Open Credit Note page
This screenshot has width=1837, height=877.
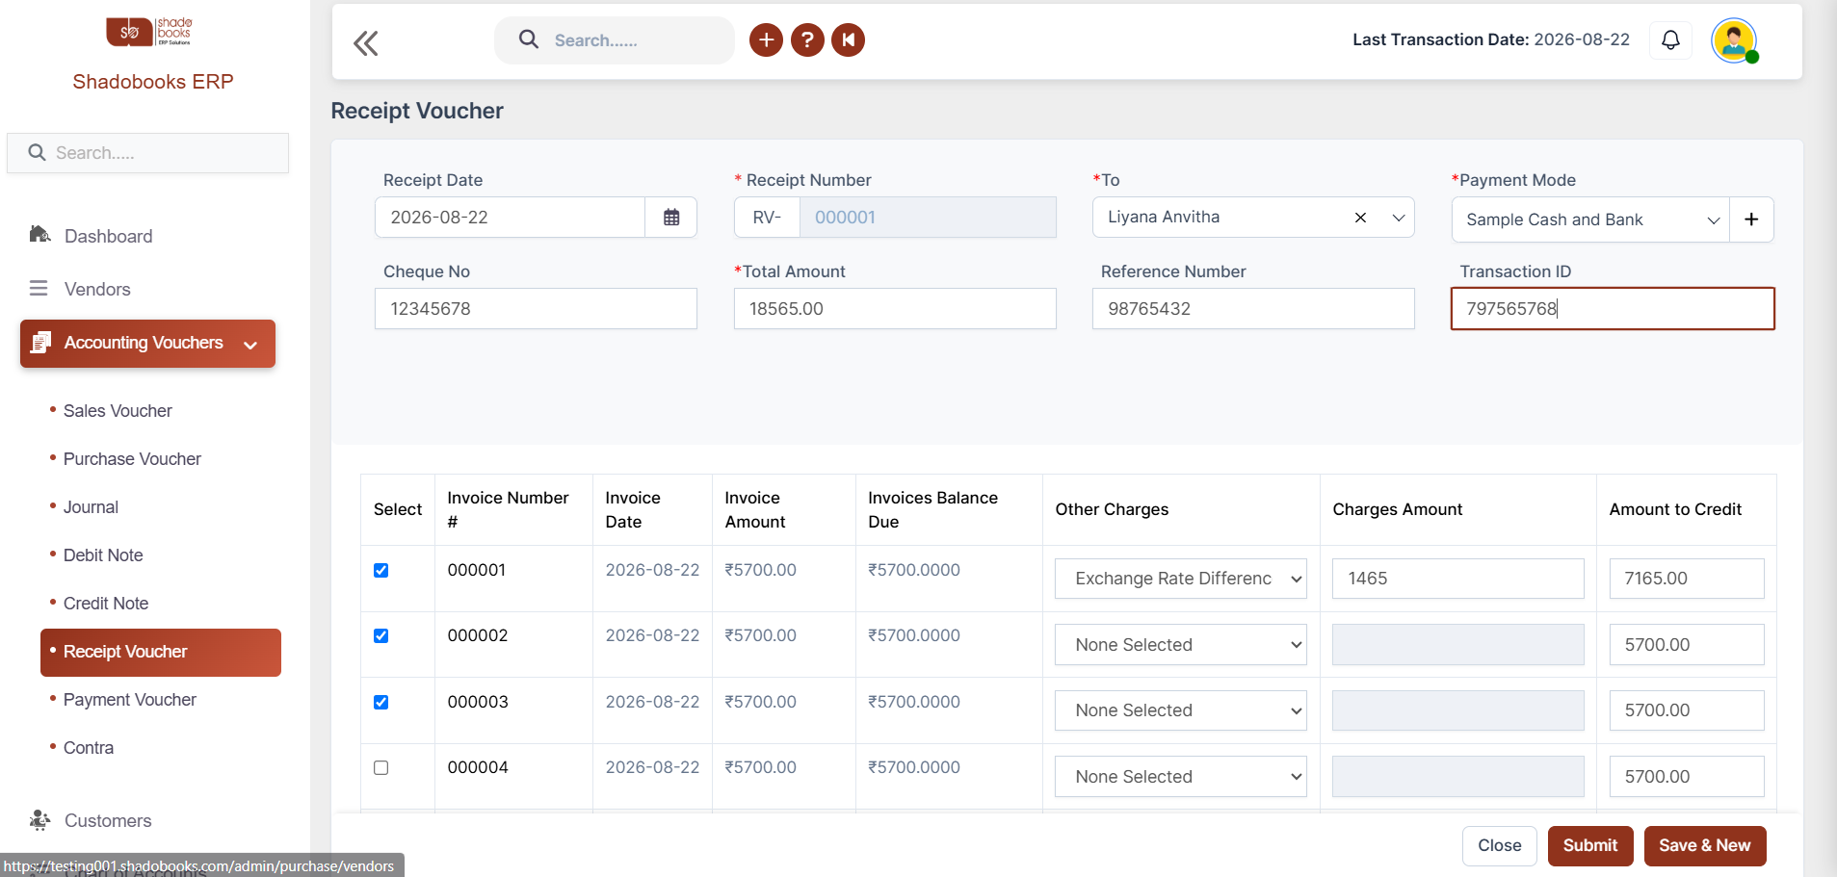(106, 604)
